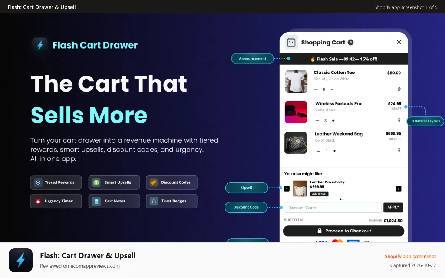Click "Reviewed on ecomappreviews.com" text
445x278 pixels.
80,266
